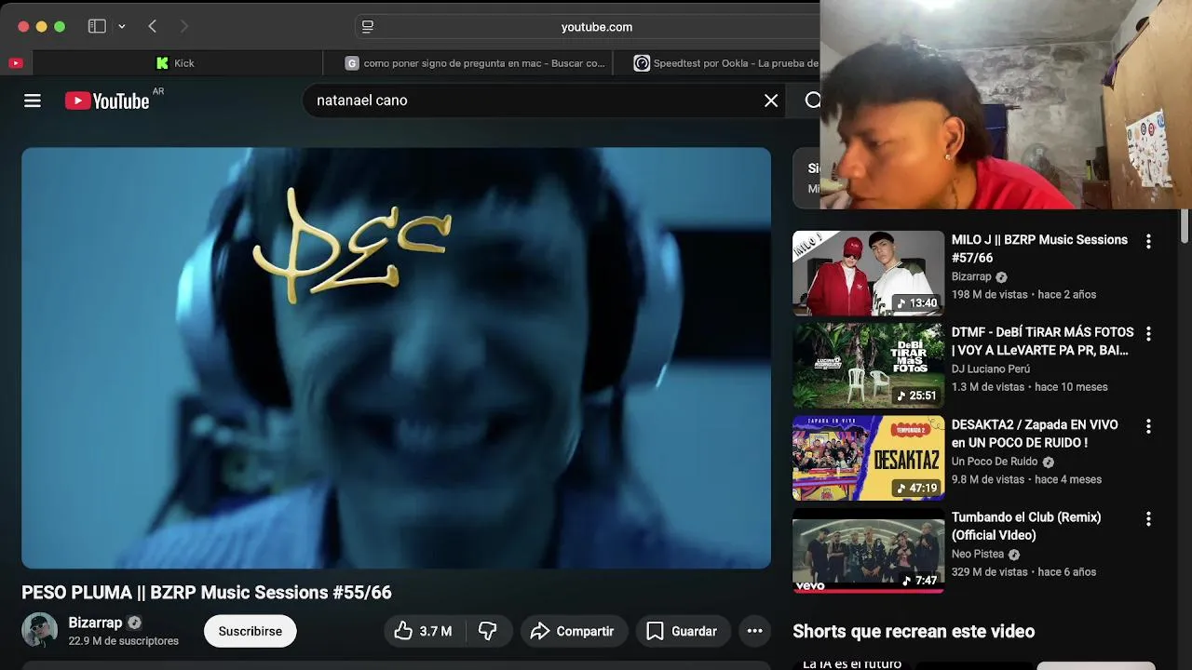Screen dimensions: 1192x670
Task: Go back with Safari back arrow
Action: pyautogui.click(x=153, y=26)
